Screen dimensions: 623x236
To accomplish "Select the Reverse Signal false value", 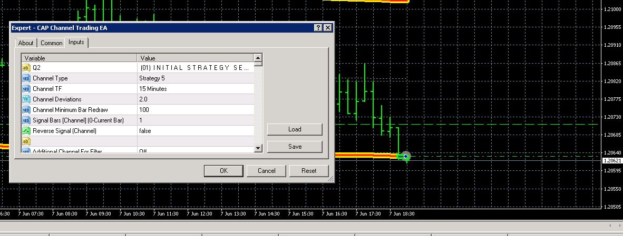I will 196,131.
